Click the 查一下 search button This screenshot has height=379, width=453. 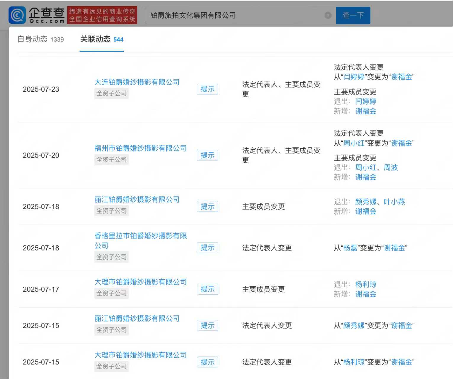tap(353, 15)
